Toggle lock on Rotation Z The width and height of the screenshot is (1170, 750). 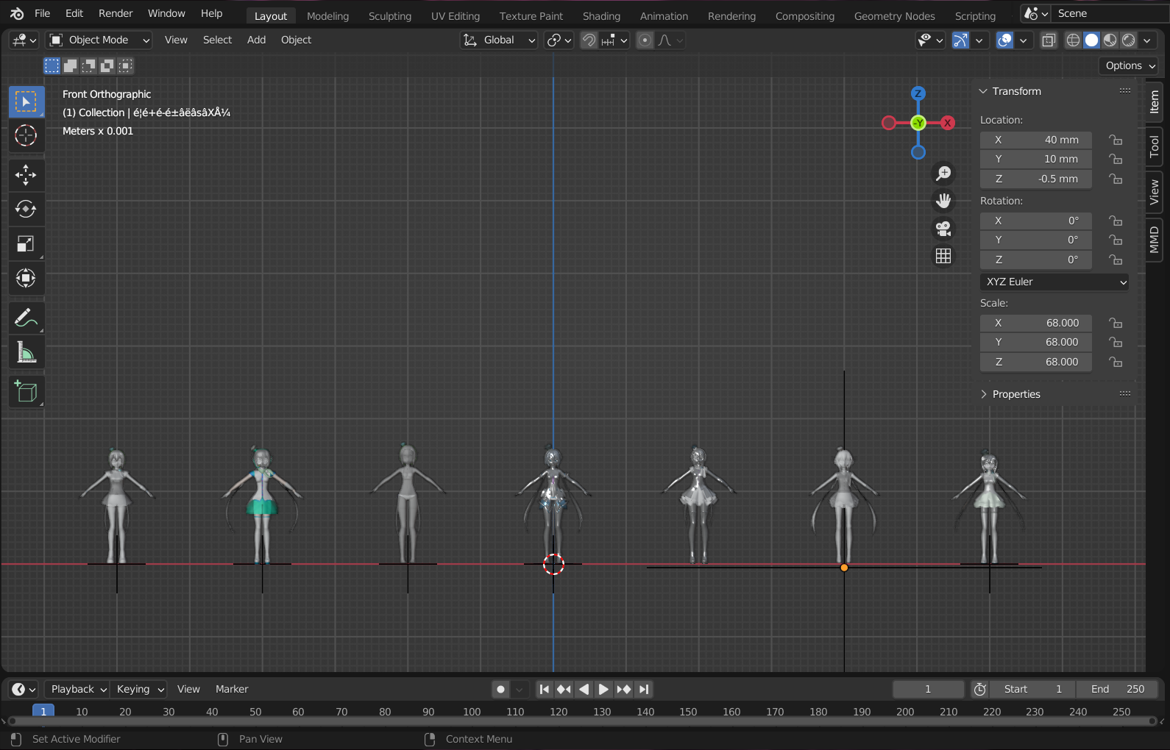(x=1116, y=260)
